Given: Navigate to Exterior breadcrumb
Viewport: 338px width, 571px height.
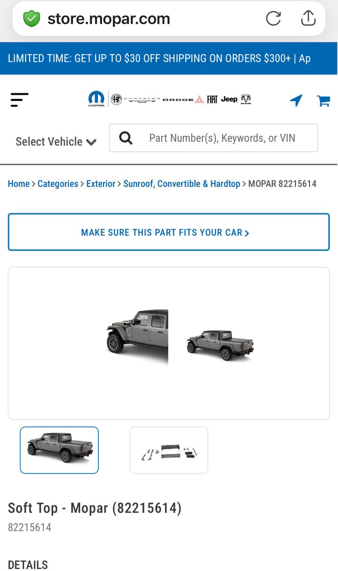Looking at the screenshot, I should 101,184.
